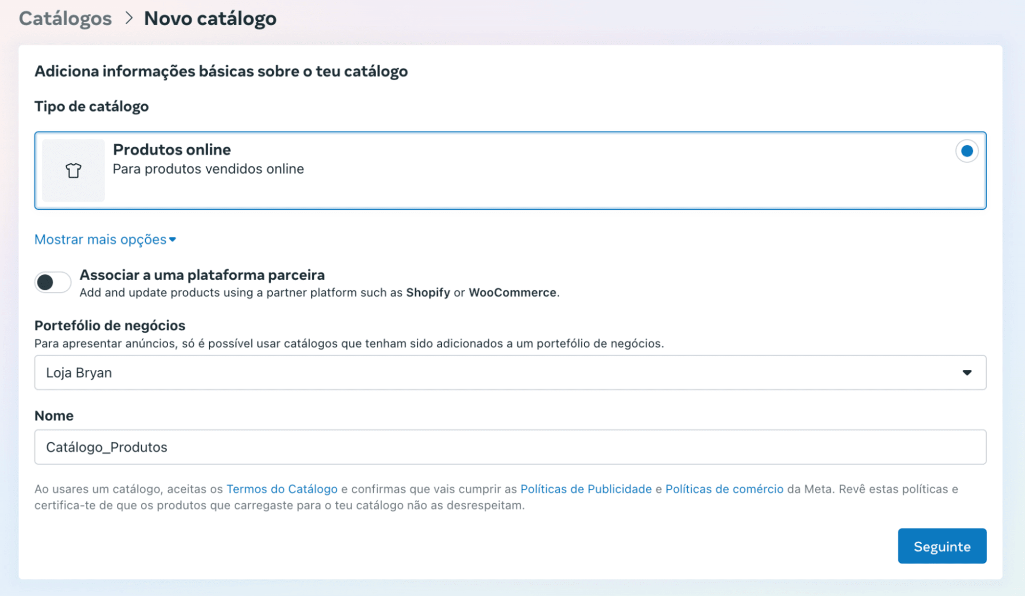The width and height of the screenshot is (1025, 596).
Task: Focus the Nome field containing Catálogo_Produtos
Action: [x=510, y=447]
